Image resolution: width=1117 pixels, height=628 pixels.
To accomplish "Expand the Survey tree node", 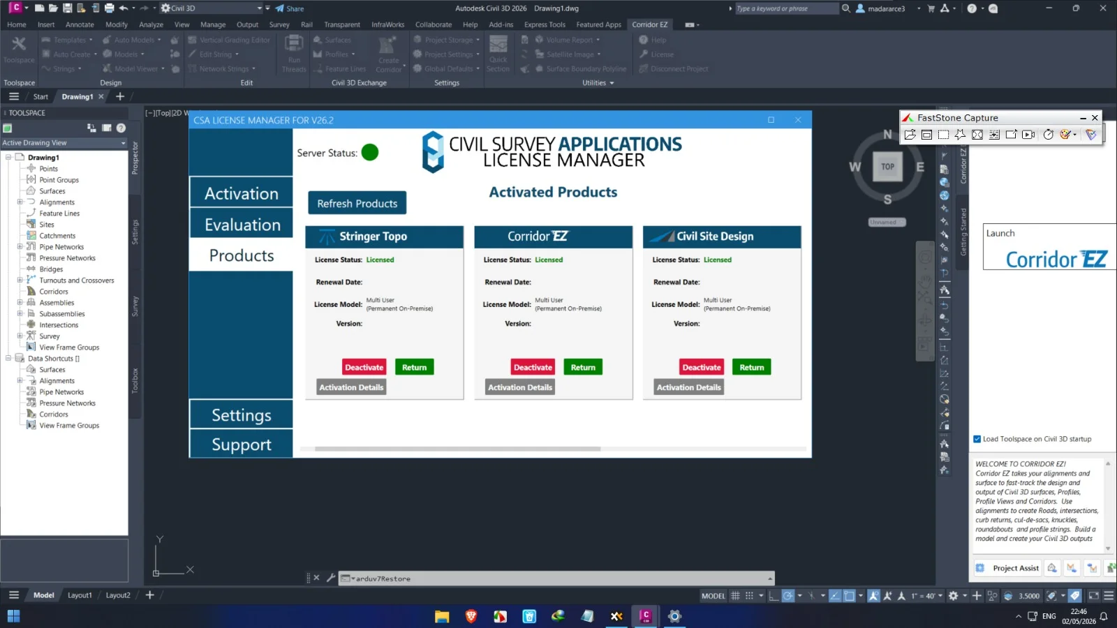I will [20, 336].
